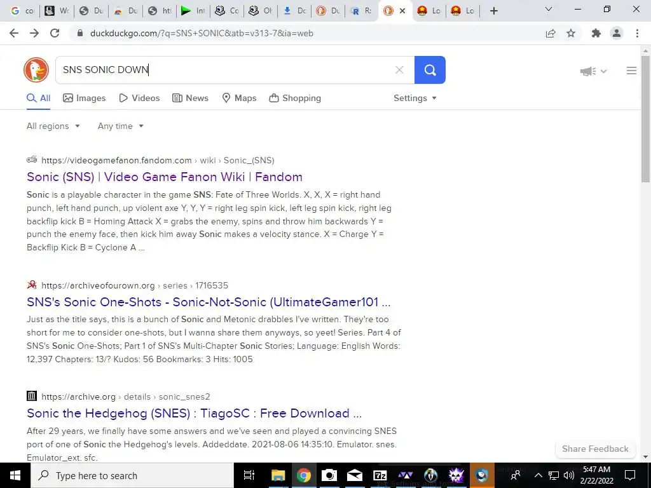
Task: Expand the Any time filter
Action: pos(120,126)
